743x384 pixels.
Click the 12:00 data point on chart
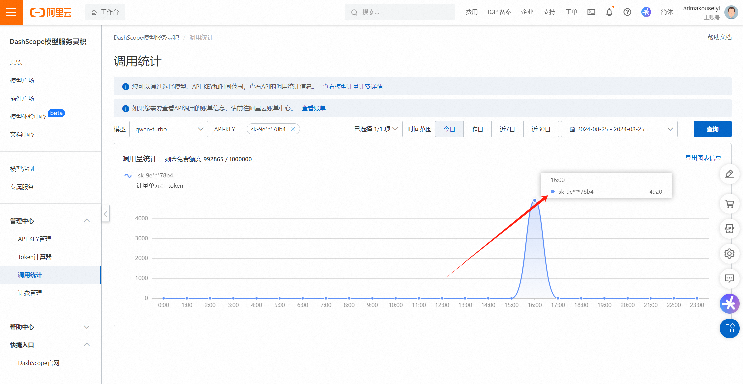442,298
